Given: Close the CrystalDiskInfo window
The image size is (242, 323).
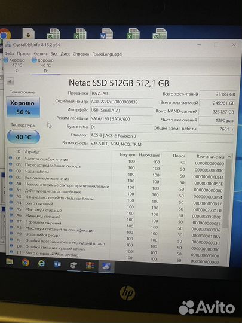Looking at the screenshot, I should [234, 45].
